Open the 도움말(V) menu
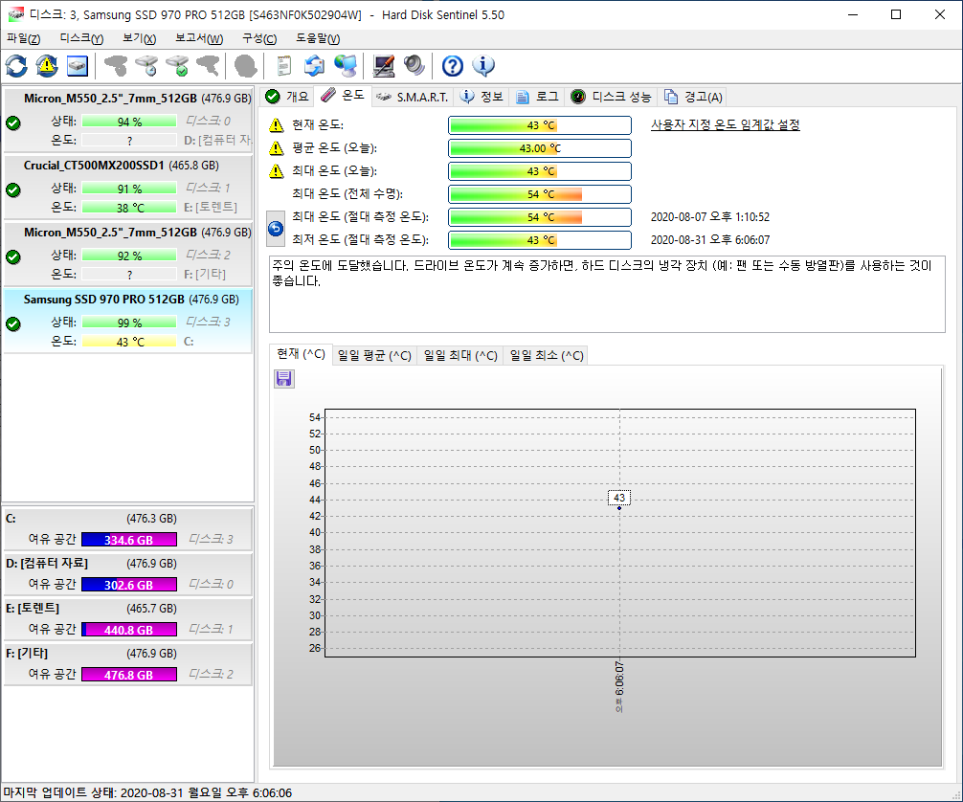The image size is (963, 802). pos(318,38)
